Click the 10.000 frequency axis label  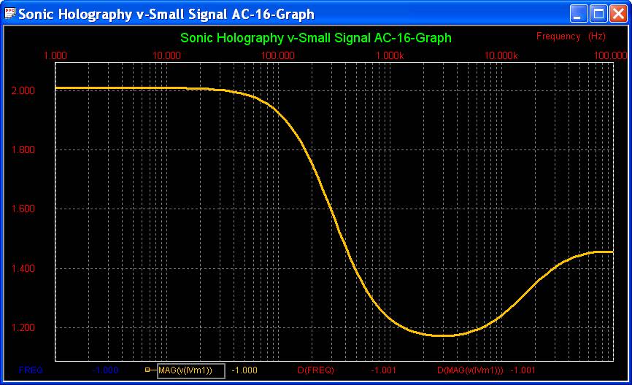166,55
